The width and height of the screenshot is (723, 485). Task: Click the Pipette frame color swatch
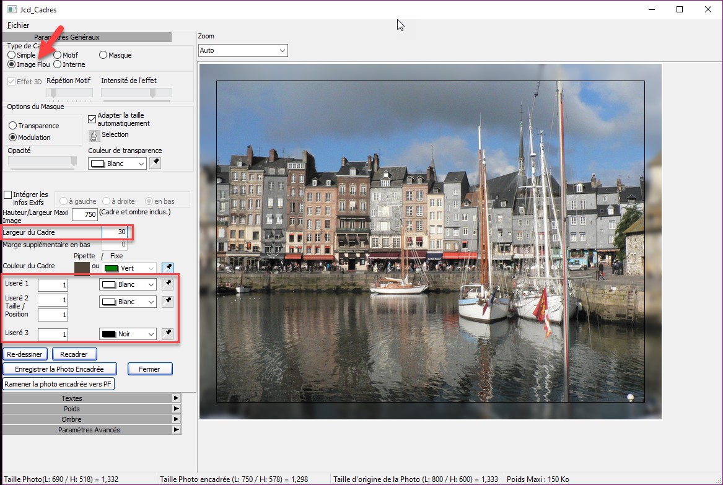point(82,268)
